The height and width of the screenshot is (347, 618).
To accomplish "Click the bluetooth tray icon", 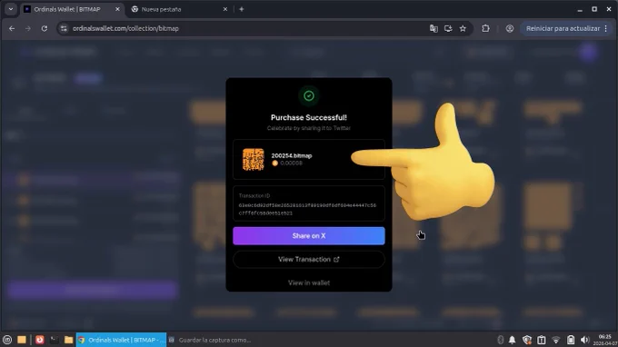I will (500, 340).
